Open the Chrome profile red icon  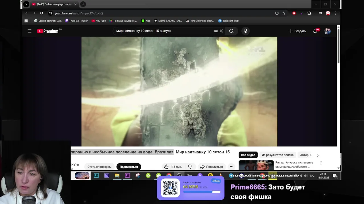328,13
